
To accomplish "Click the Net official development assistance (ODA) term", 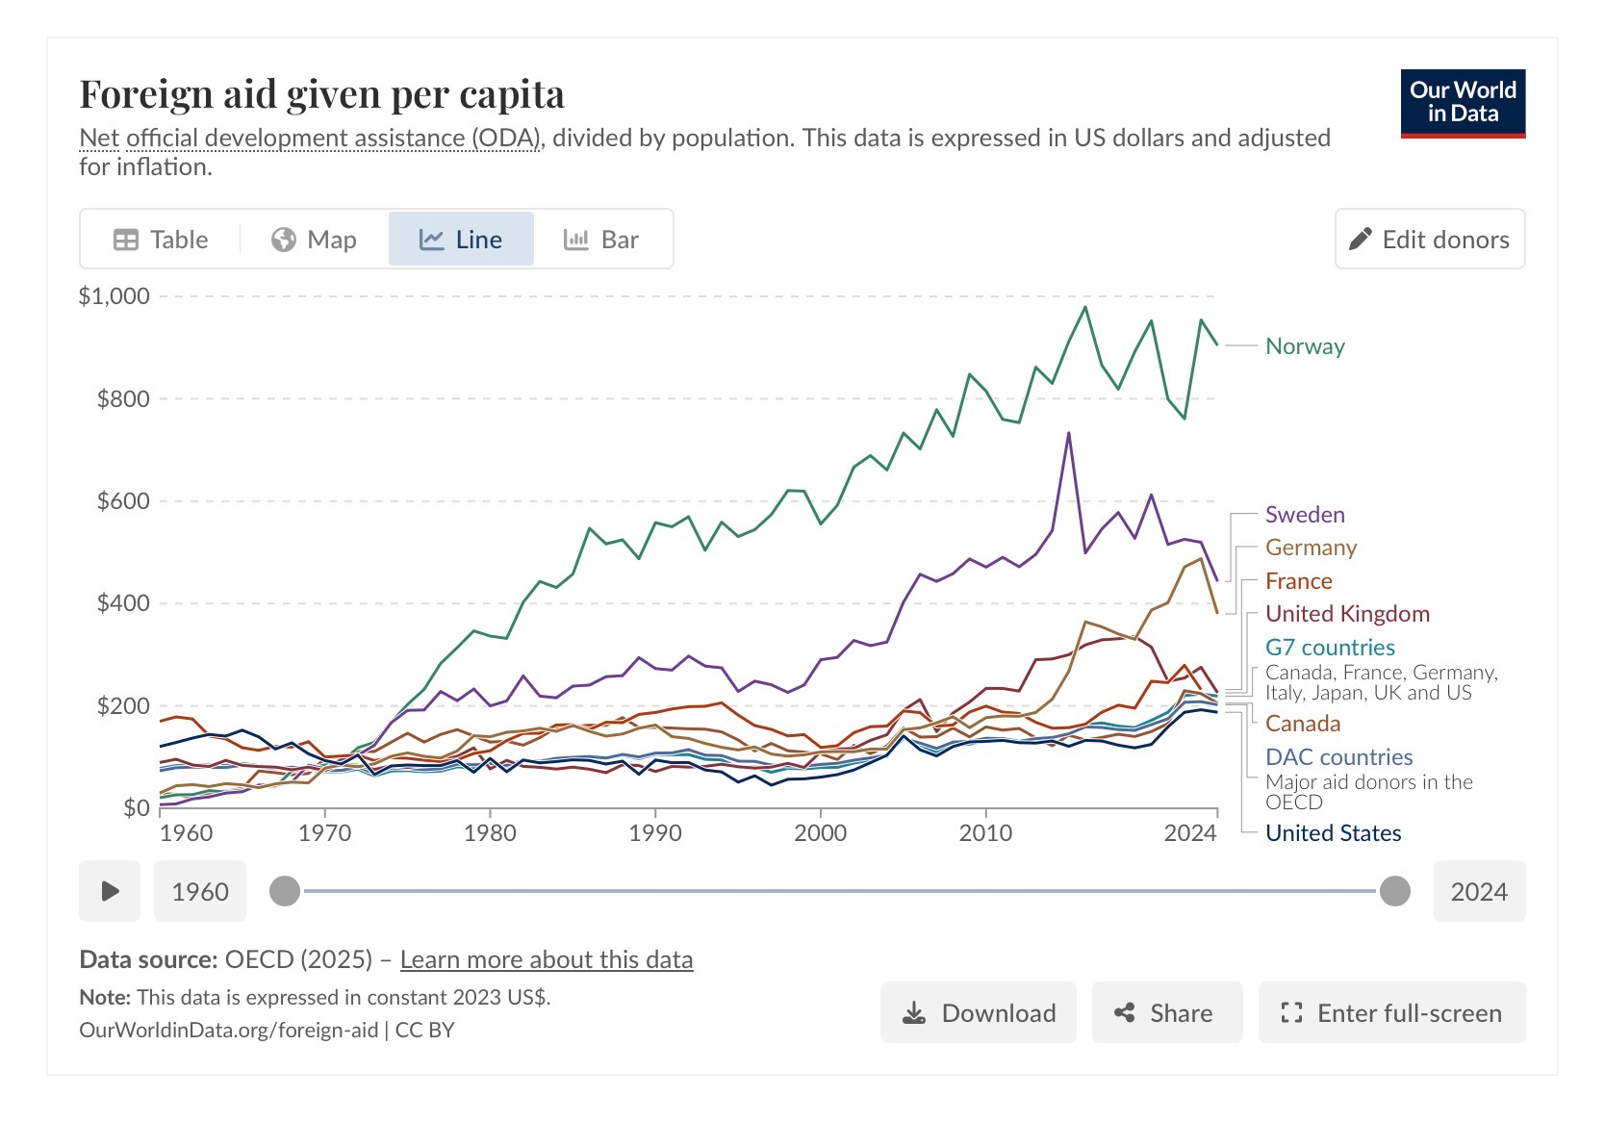I will click(x=310, y=139).
